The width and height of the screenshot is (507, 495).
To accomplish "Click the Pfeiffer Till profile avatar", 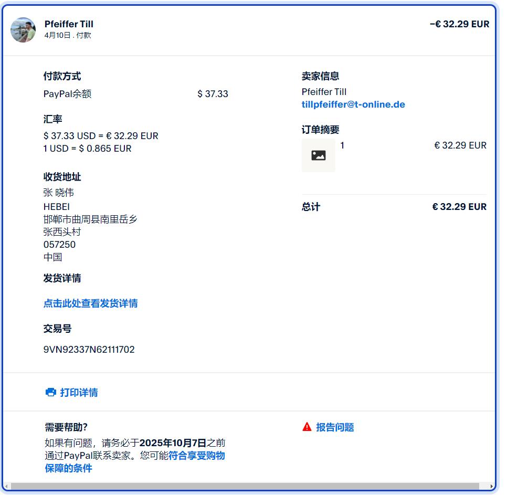I will pyautogui.click(x=23, y=30).
